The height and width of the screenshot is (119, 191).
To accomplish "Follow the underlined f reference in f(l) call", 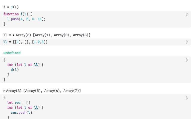I will pos(12,70).
